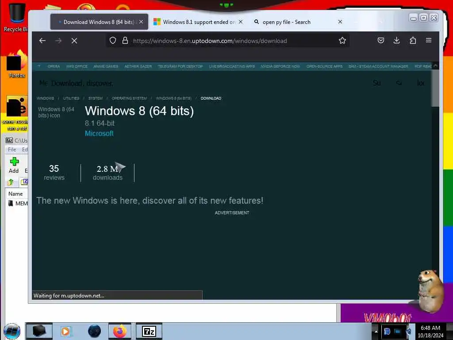Image resolution: width=453 pixels, height=340 pixels.
Task: Open the black box taskbar app
Action: (39, 331)
